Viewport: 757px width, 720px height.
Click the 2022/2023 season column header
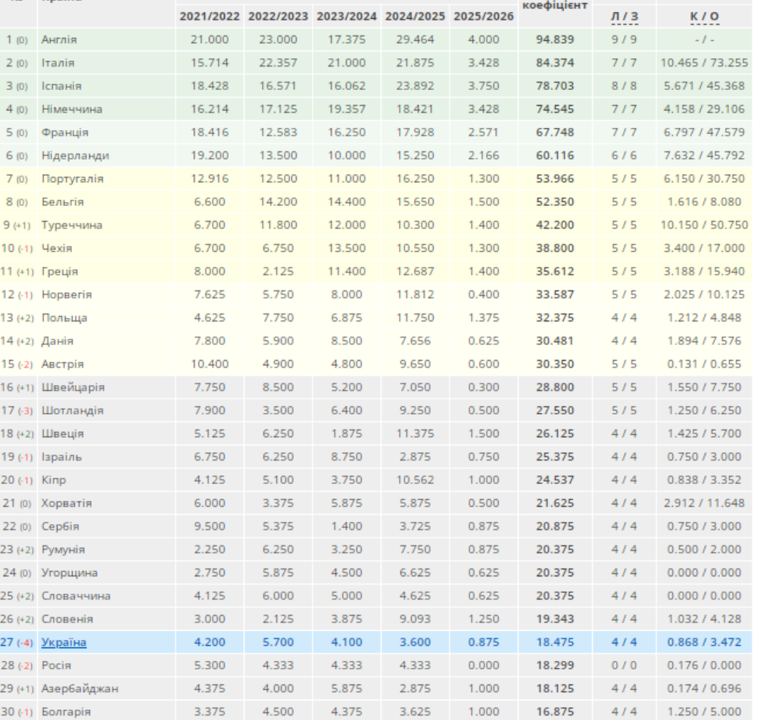pyautogui.click(x=278, y=17)
